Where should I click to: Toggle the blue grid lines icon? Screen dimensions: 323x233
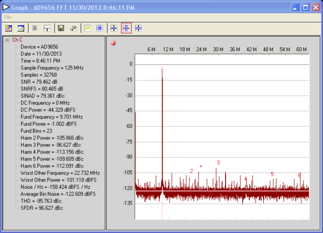[x=100, y=28]
